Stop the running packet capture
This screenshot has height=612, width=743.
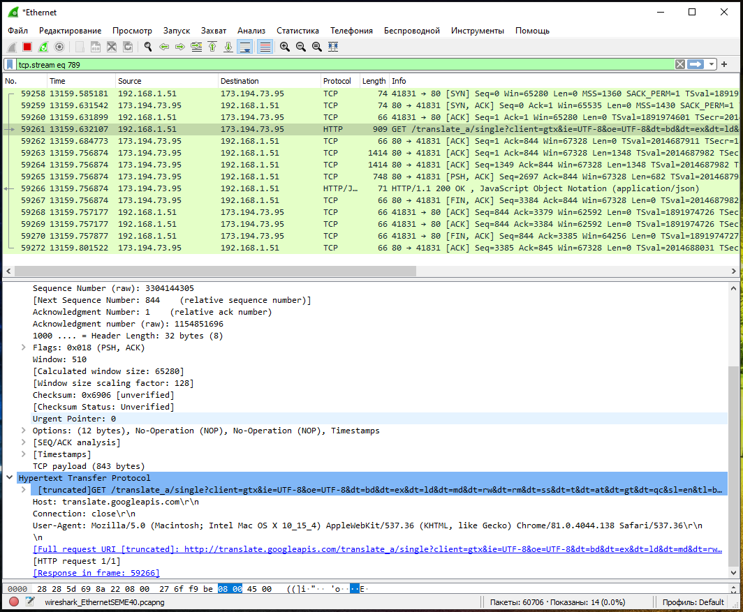pos(27,47)
